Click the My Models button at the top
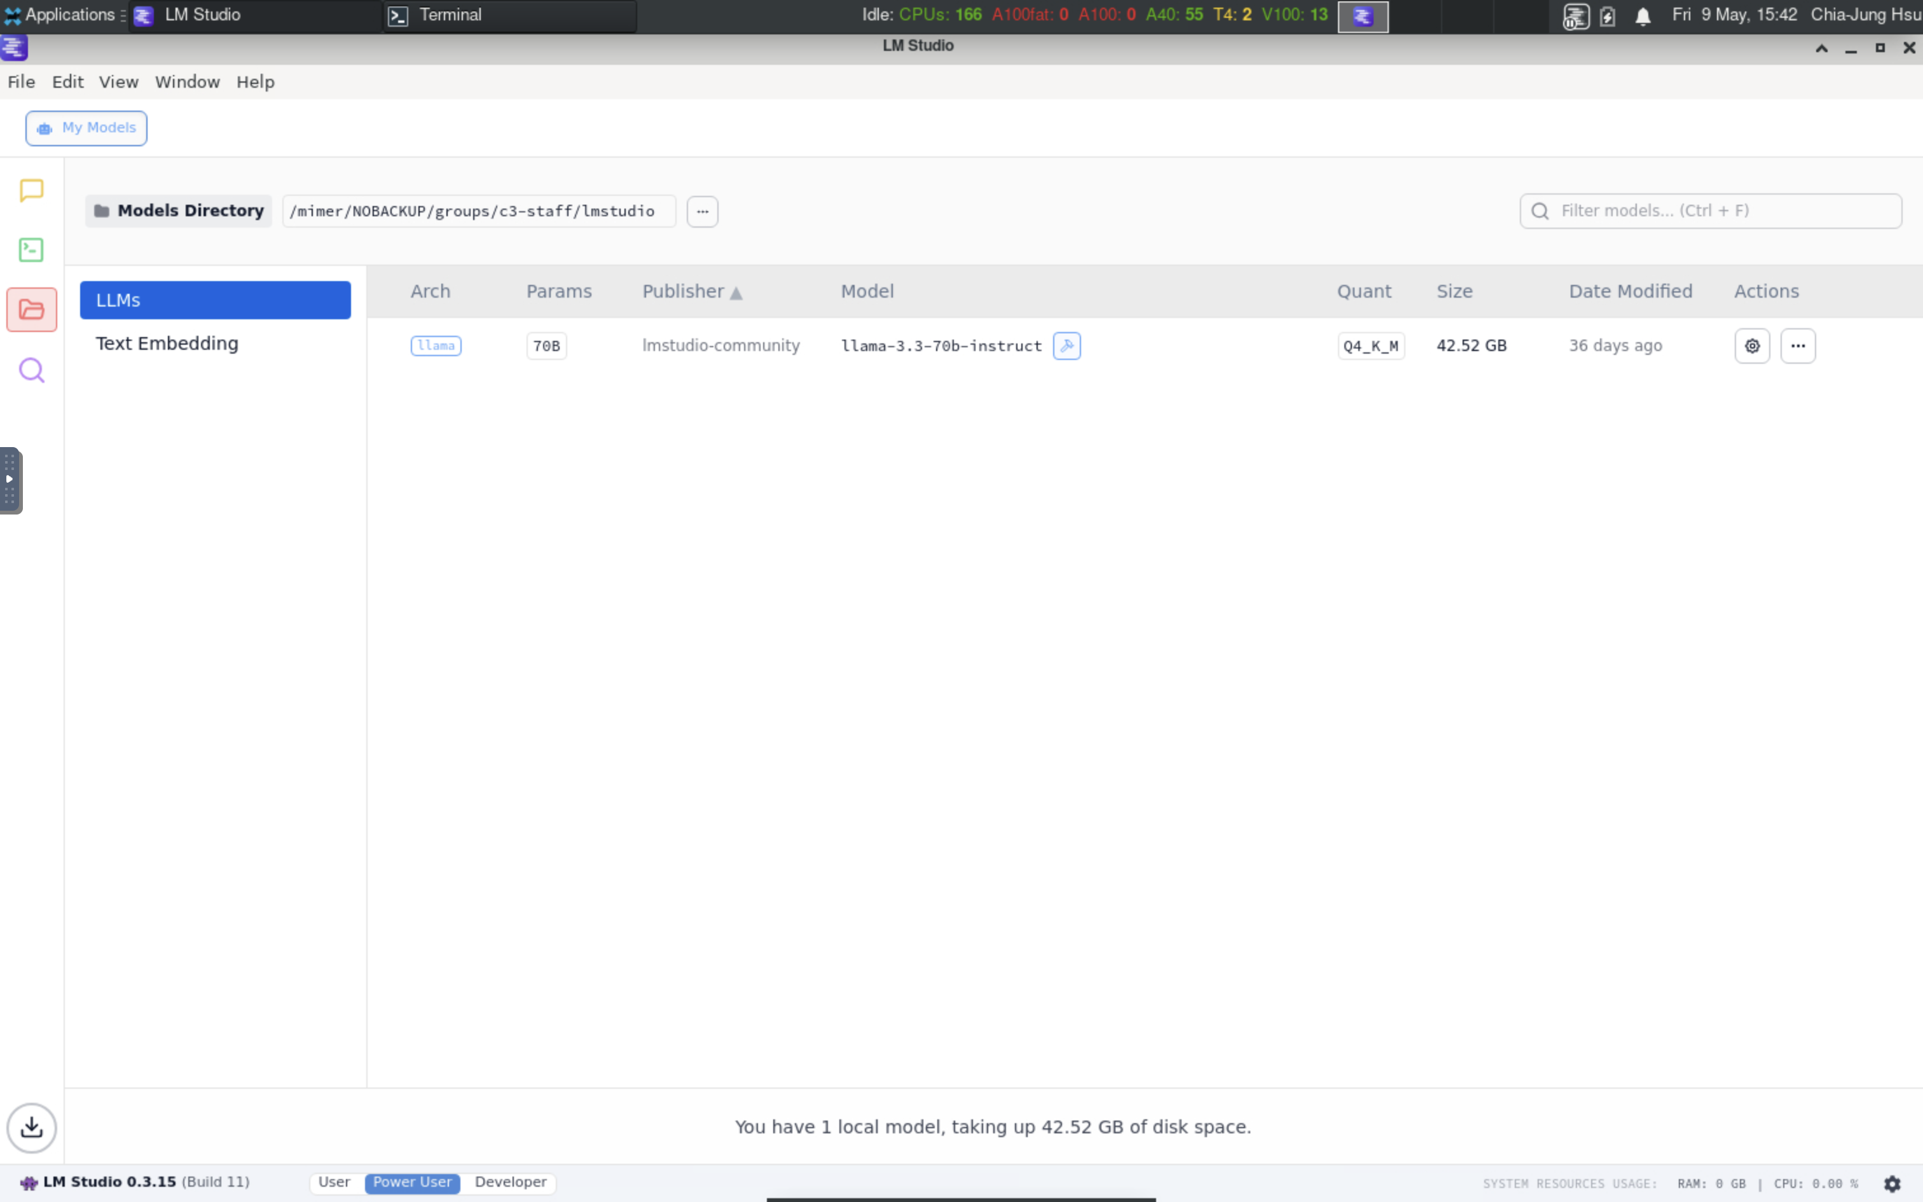This screenshot has width=1923, height=1202. click(x=86, y=128)
